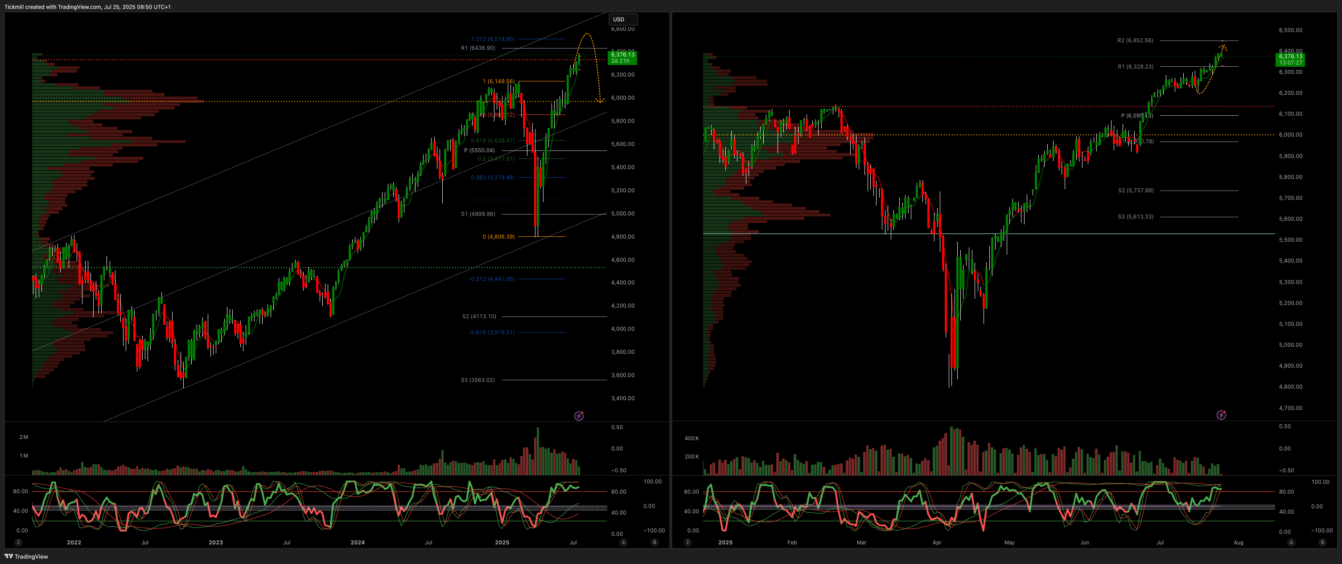
Task: Select the R1 (6436.90) pivot label
Action: [x=478, y=48]
